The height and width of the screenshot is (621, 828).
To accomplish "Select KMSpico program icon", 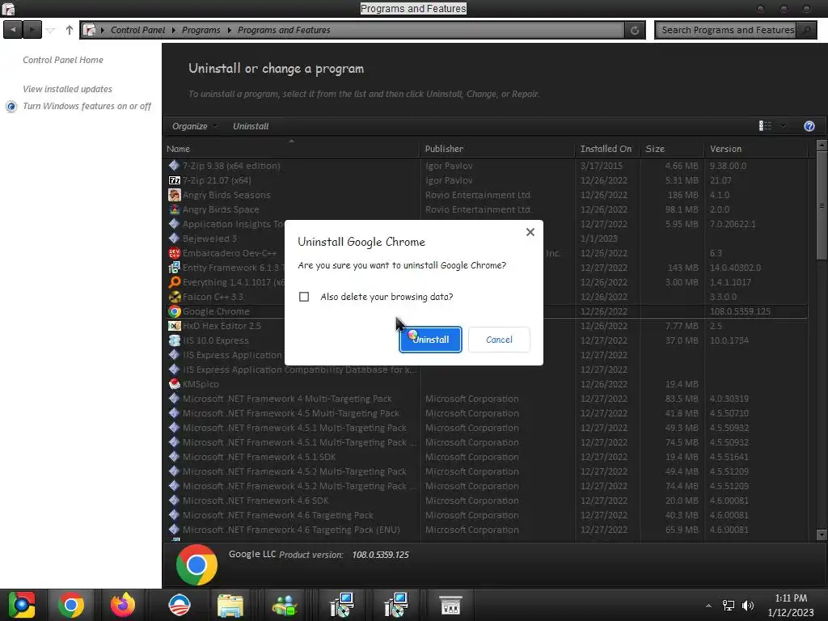I will 175,384.
